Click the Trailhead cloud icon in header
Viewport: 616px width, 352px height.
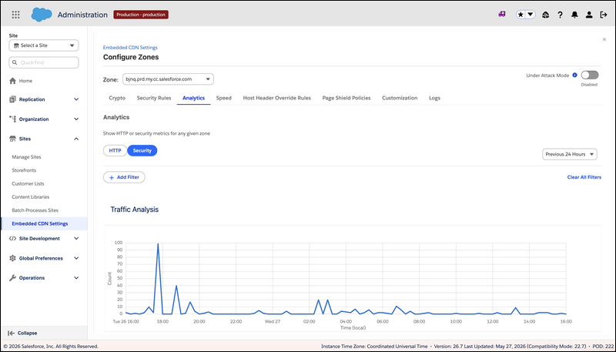coord(545,15)
